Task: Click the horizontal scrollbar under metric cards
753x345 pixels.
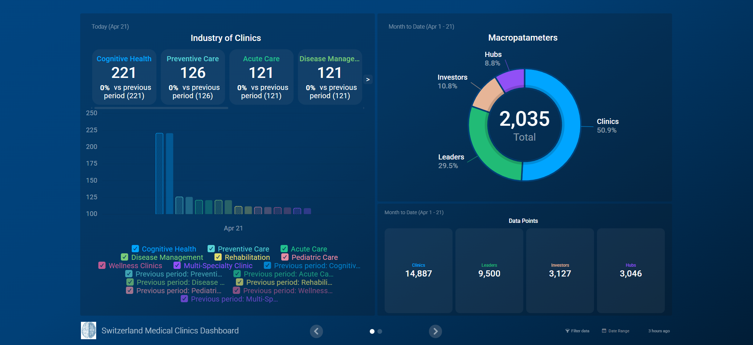Action: 161,108
